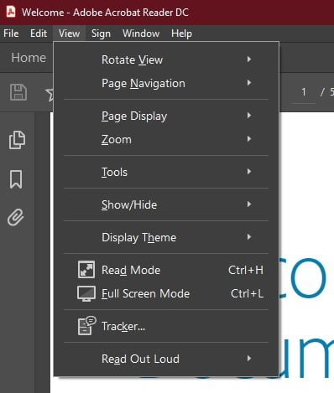Open the Help menu

click(181, 34)
